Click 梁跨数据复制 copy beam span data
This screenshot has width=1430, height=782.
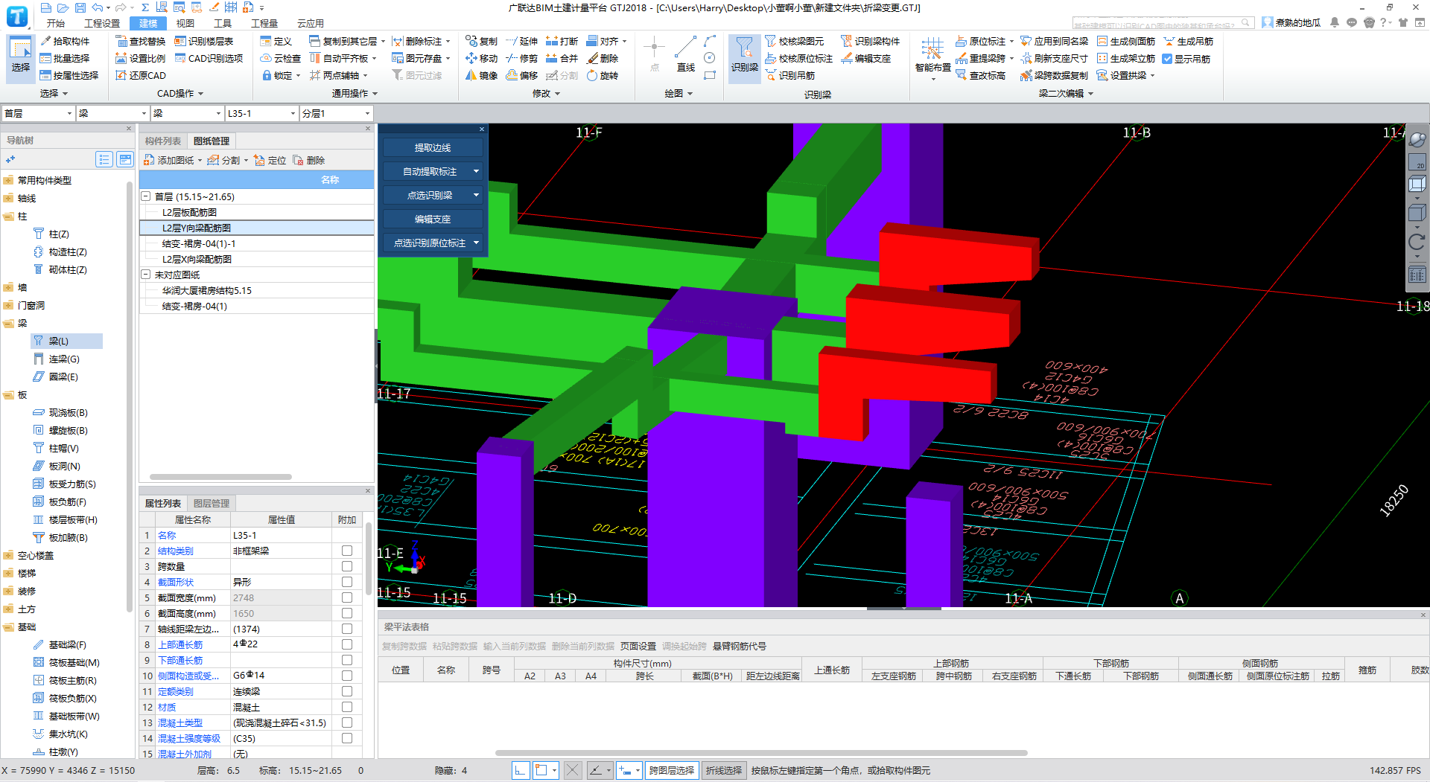click(x=1055, y=75)
